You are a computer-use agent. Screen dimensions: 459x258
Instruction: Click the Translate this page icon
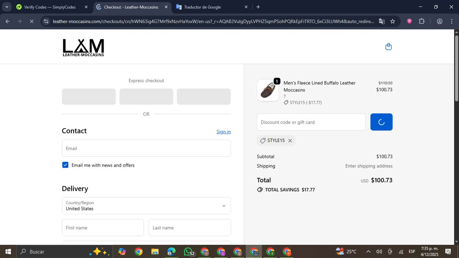[x=382, y=21]
